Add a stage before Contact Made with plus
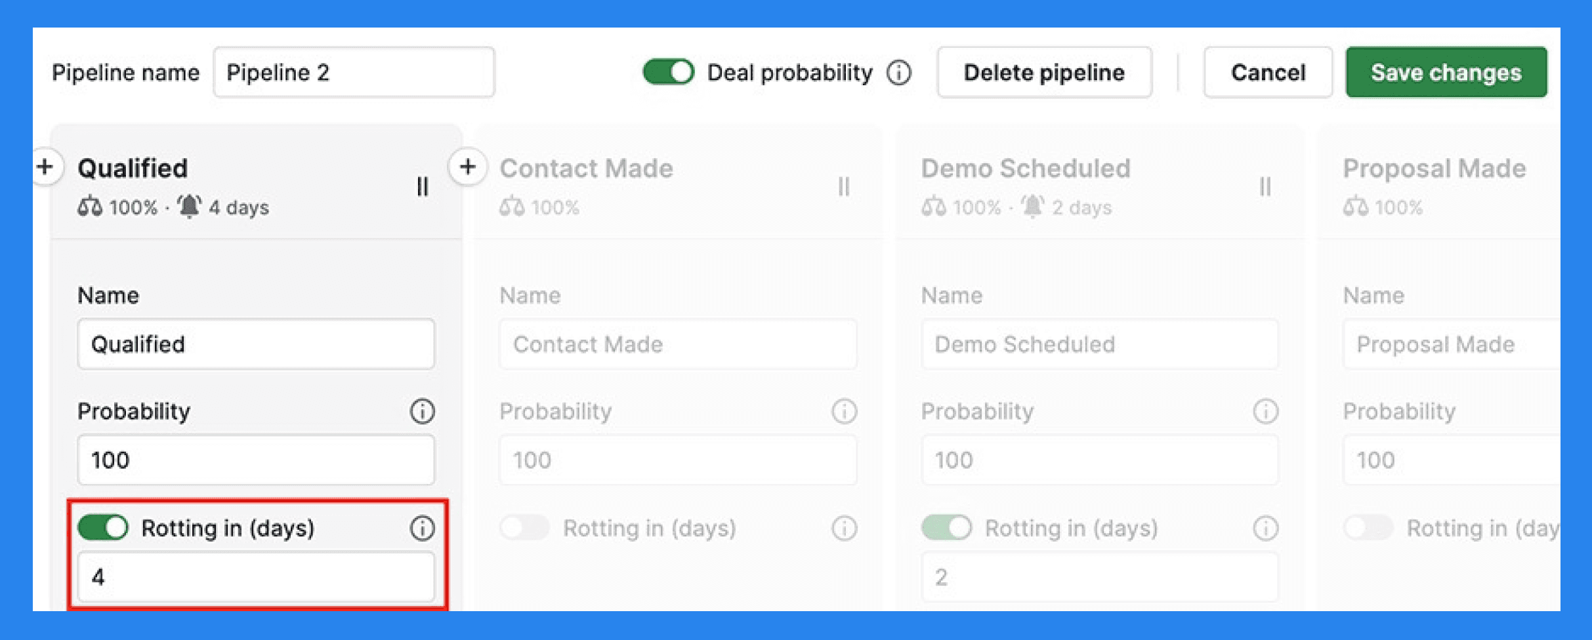This screenshot has height=640, width=1592. pyautogui.click(x=467, y=167)
